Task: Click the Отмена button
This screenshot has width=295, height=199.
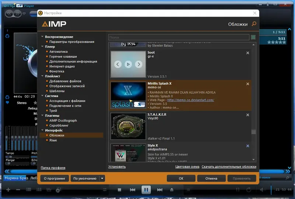Action: pos(211,178)
